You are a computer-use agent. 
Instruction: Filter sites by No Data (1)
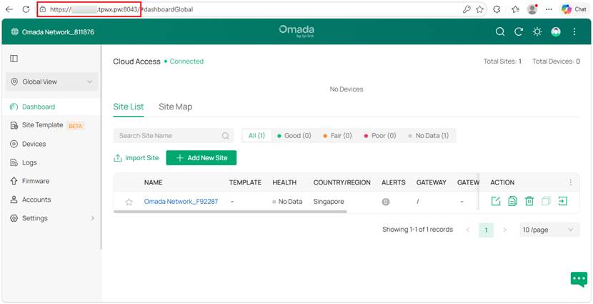tap(428, 135)
